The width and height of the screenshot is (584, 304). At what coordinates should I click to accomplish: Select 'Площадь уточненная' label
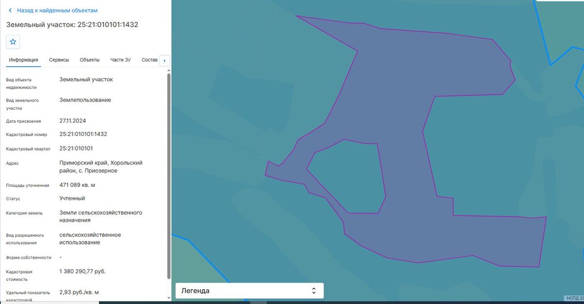pyautogui.click(x=28, y=185)
